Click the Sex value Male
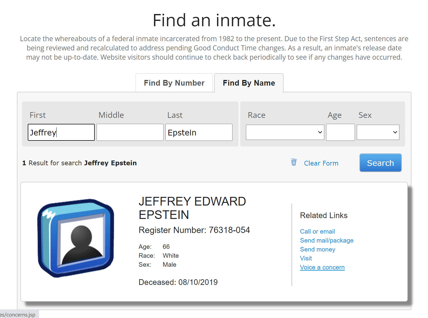 coord(170,265)
